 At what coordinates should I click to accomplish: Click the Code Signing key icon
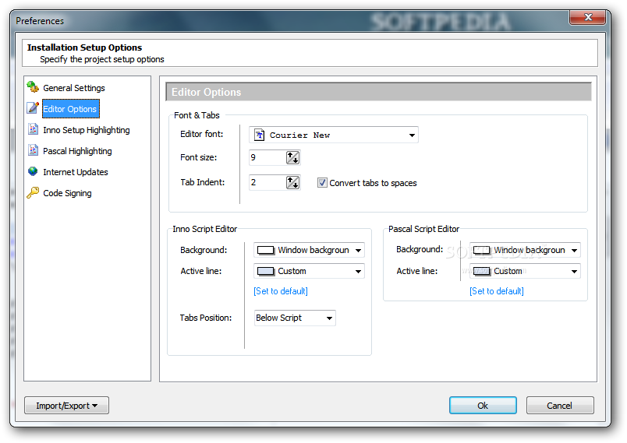click(33, 192)
